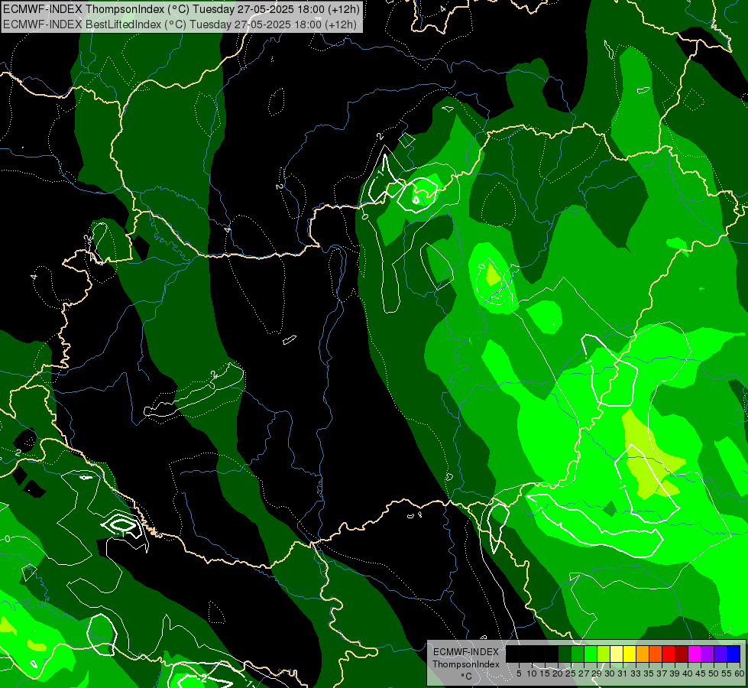Select the pure yellow 31–33 legend swatch
This screenshot has width=748, height=688.
point(630,654)
